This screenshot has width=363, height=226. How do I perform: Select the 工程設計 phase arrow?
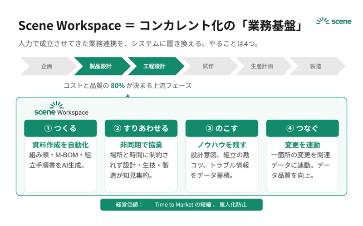tap(156, 66)
